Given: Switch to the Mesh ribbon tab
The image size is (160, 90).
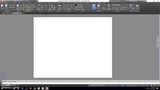Looking at the screenshot, I should tap(19, 3).
